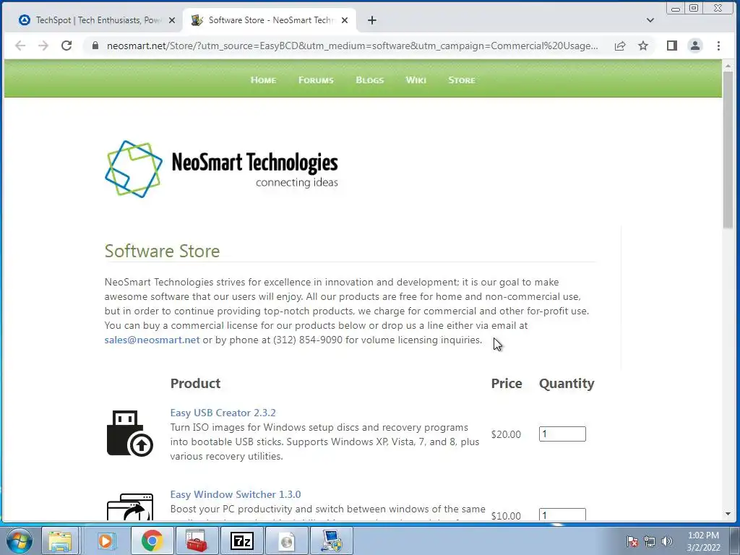This screenshot has height=555, width=740.
Task: Click the network tray icon
Action: (x=650, y=541)
